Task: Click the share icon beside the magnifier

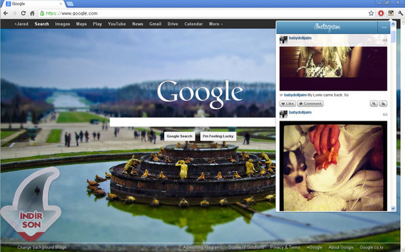Action: pos(383,103)
